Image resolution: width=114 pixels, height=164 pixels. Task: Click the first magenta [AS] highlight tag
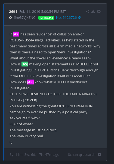pos(16,34)
